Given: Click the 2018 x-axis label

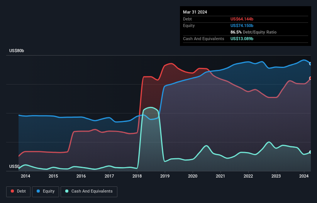Looking at the screenshot, I should point(137,176).
